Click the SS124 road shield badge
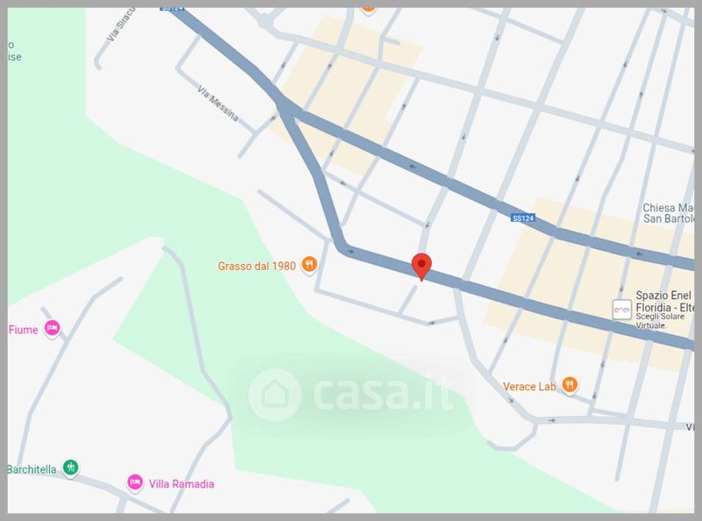702x521 pixels. (523, 218)
